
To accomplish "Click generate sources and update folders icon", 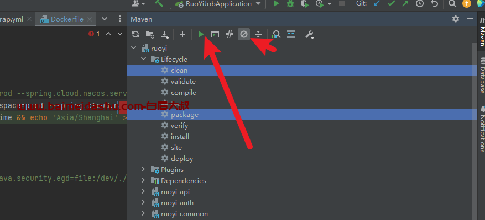I will point(150,34).
